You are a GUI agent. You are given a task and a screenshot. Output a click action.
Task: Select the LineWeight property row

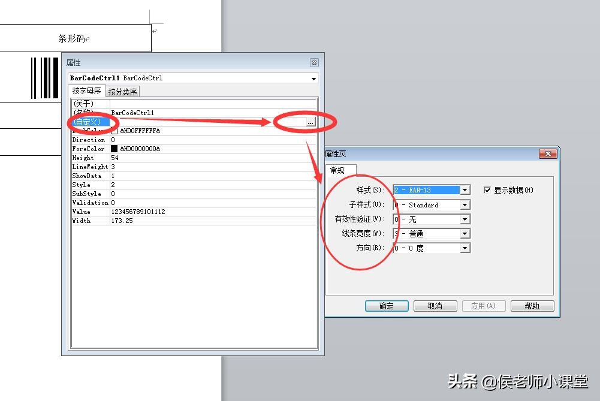[x=194, y=167]
